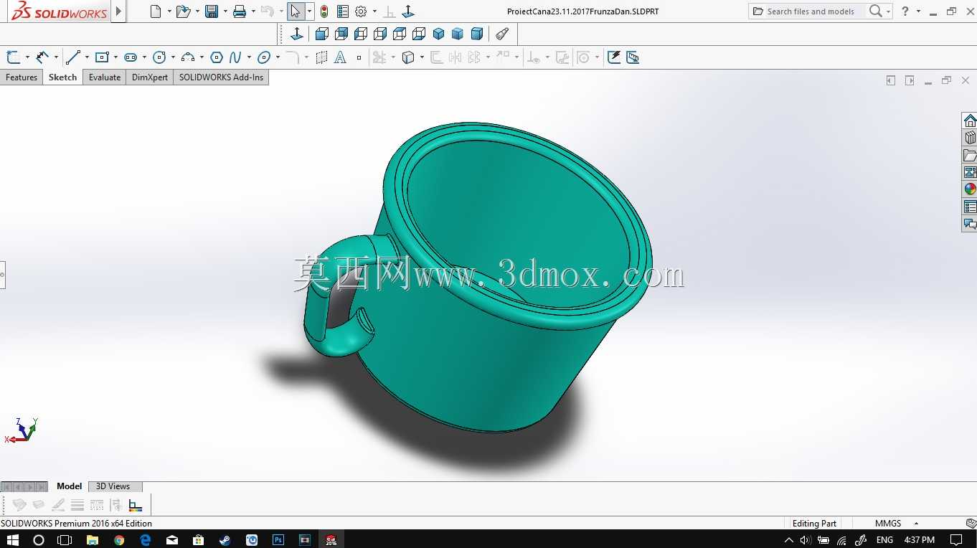Open Custom Properties task pane tab
Image resolution: width=977 pixels, height=548 pixels.
pyautogui.click(x=970, y=207)
